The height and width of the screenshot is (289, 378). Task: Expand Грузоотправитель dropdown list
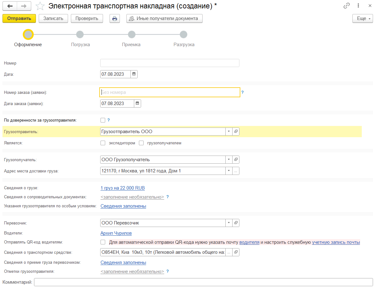click(228, 132)
